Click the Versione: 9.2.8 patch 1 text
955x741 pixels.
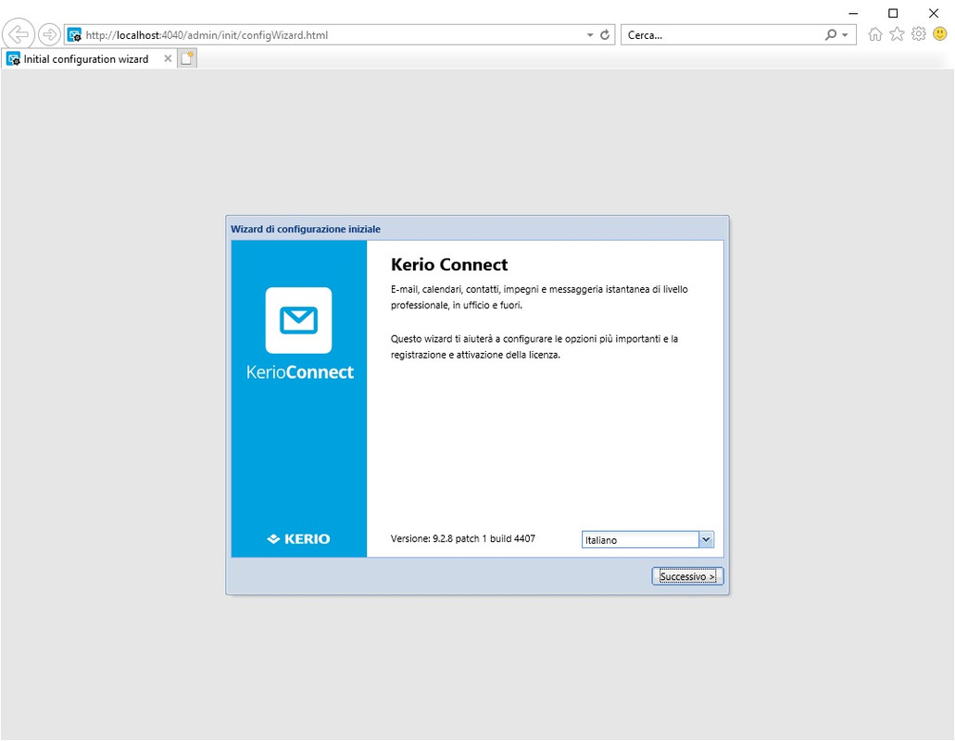point(463,539)
